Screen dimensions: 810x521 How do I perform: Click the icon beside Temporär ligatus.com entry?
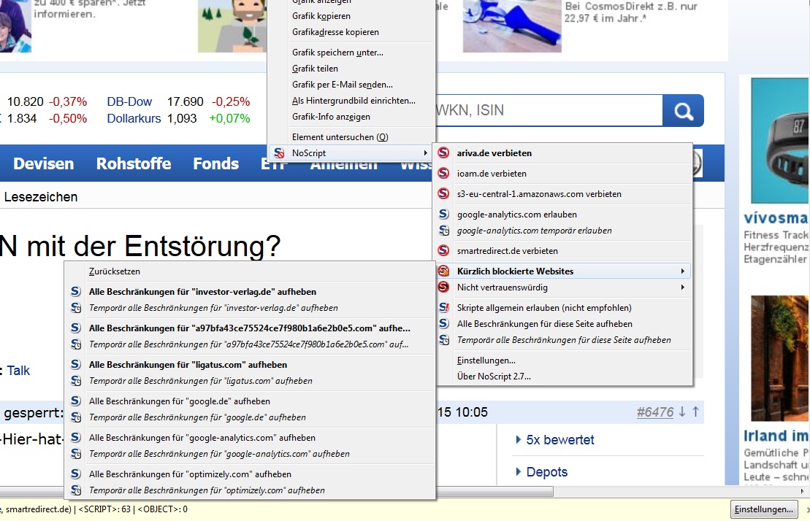(76, 381)
